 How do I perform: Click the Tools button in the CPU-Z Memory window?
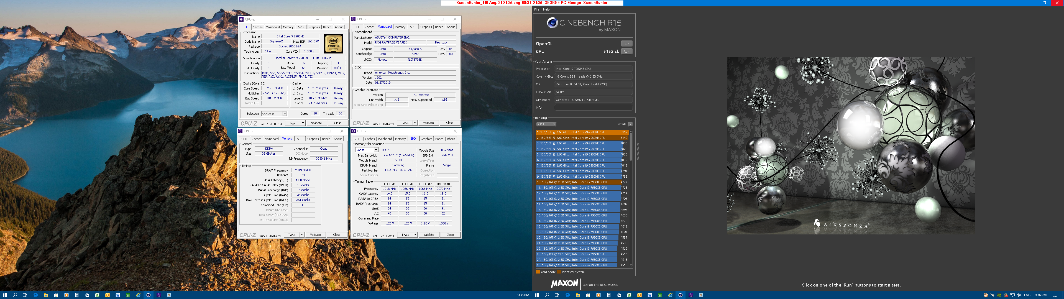tap(291, 235)
